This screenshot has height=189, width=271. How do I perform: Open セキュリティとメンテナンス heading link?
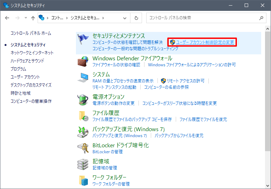click(118, 36)
